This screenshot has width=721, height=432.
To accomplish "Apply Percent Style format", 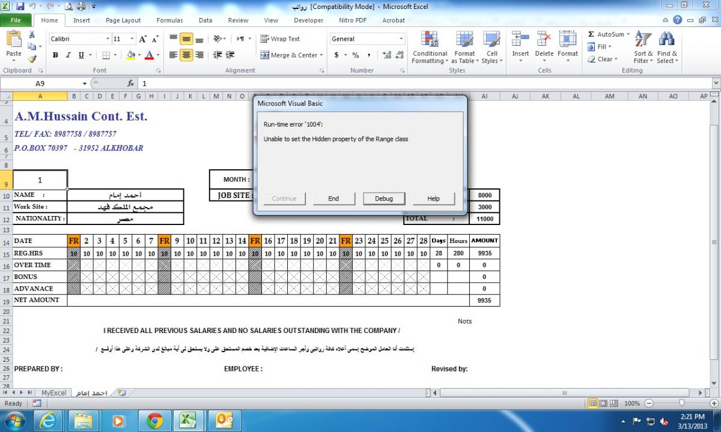I will [x=356, y=55].
